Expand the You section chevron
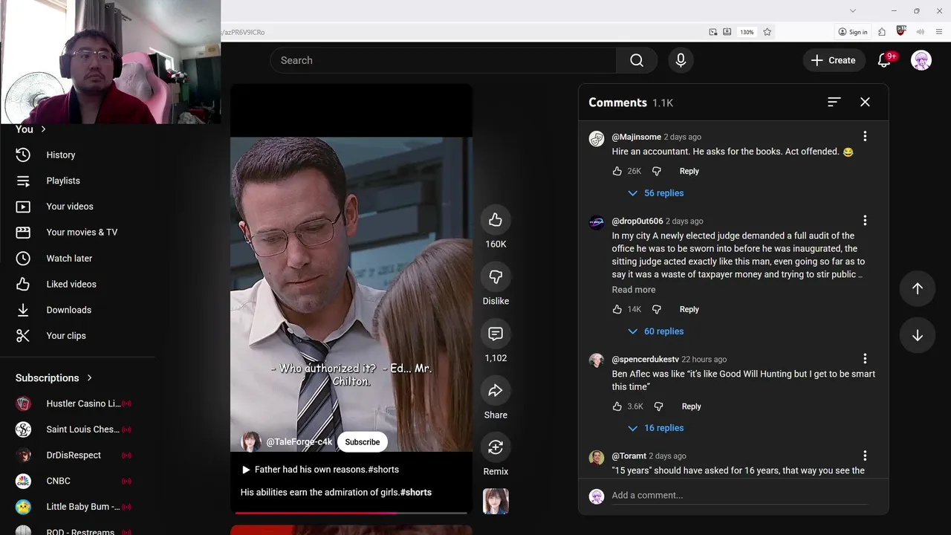Viewport: 951px width, 535px height. (x=43, y=129)
